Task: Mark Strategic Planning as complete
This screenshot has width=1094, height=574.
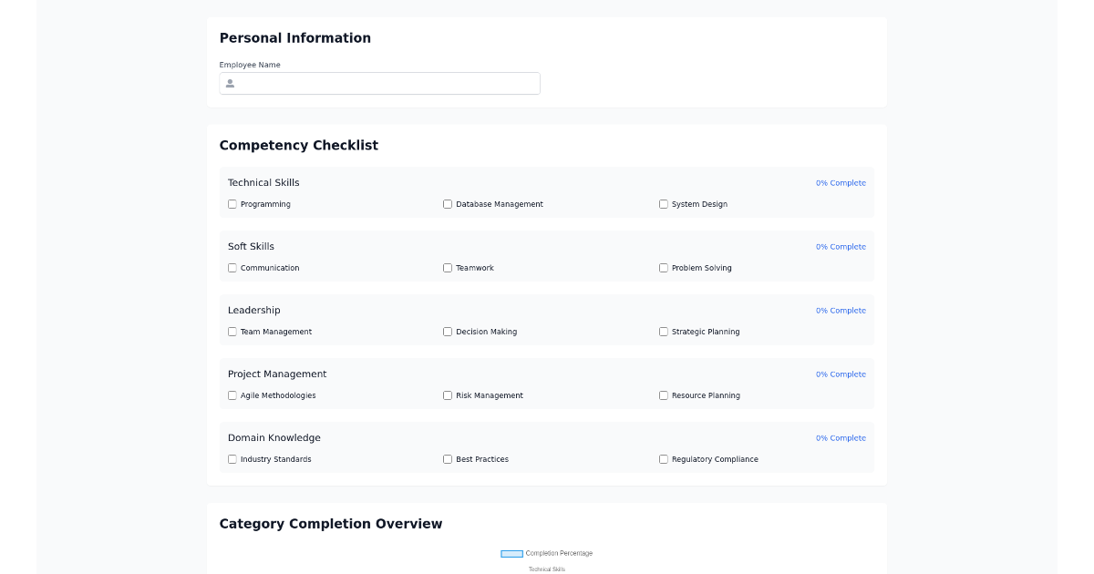Action: (x=664, y=332)
